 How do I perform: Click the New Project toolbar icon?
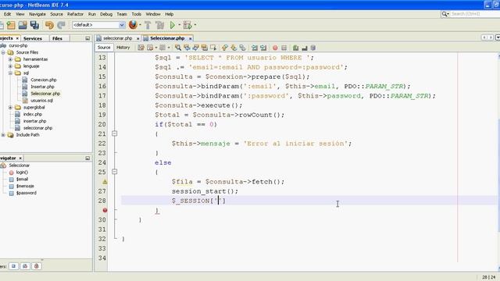(11, 25)
